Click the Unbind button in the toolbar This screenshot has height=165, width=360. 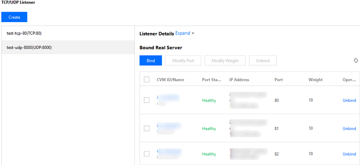pos(263,61)
